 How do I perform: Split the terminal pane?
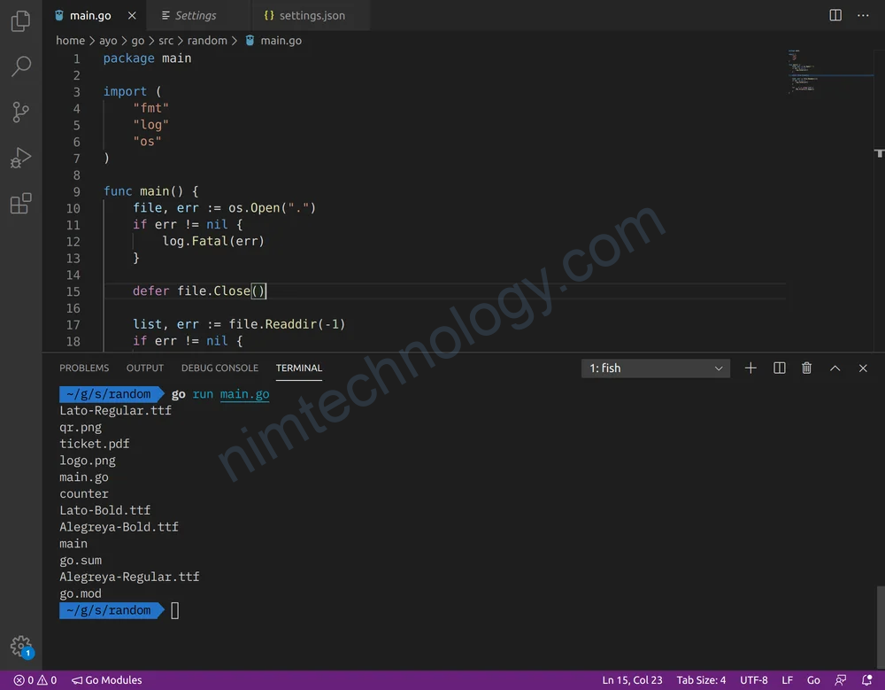click(779, 368)
